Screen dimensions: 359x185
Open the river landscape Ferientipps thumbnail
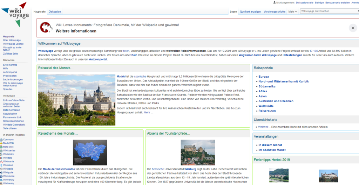[x=279, y=175]
